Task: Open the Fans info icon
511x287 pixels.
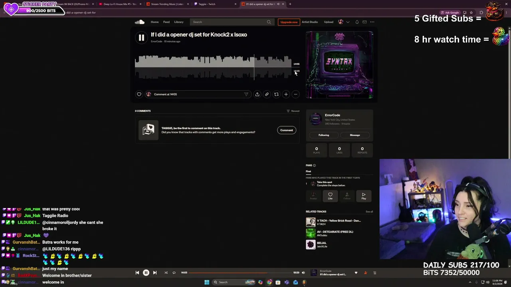Action: (x=314, y=165)
